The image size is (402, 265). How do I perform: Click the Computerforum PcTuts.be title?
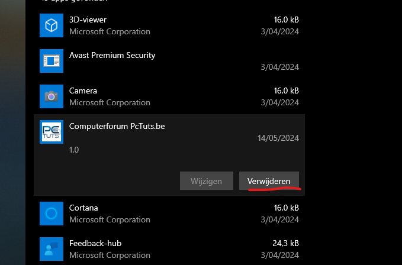[117, 126]
